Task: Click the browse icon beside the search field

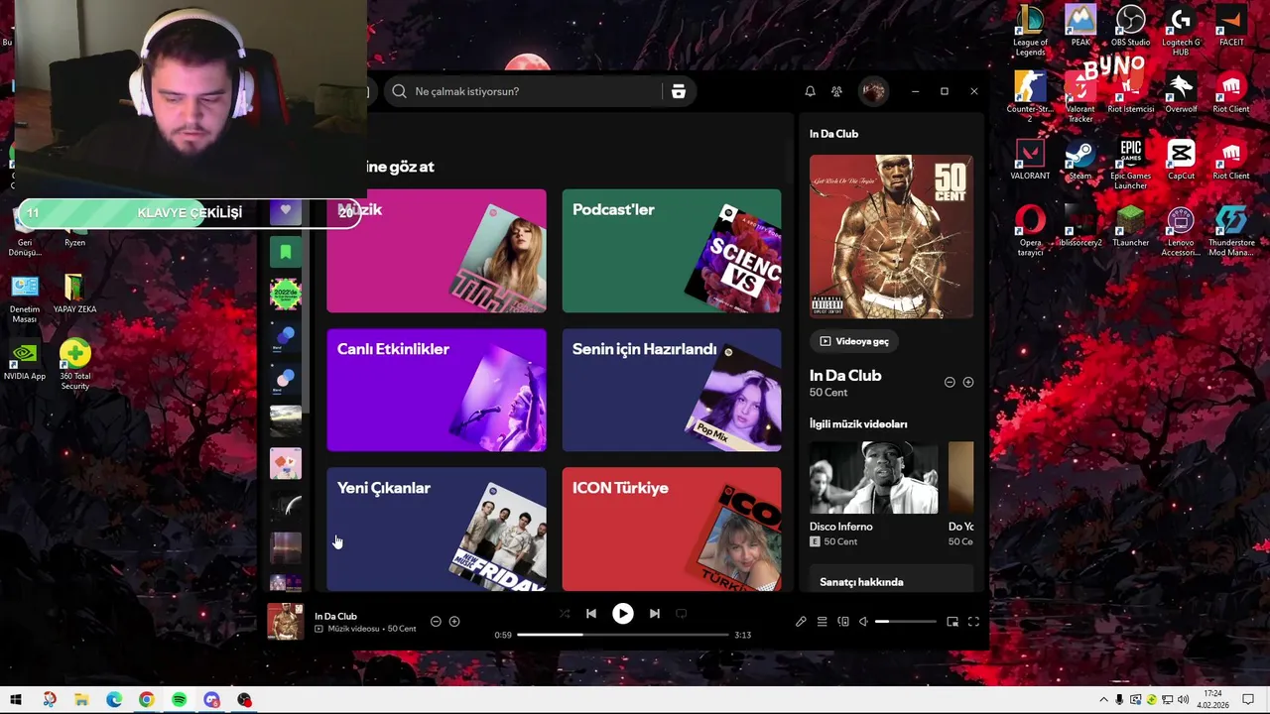Action: point(679,91)
